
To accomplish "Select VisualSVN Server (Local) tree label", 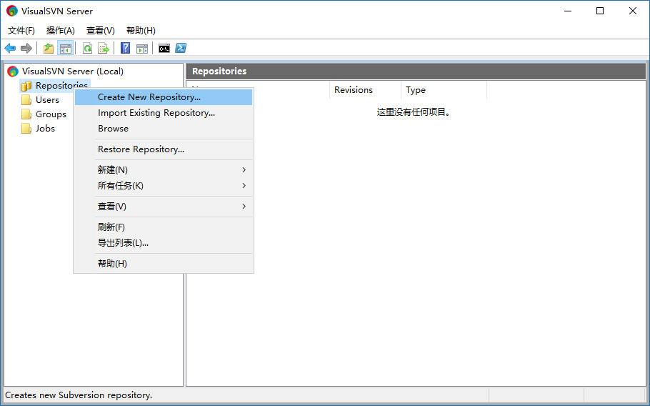I will click(73, 71).
